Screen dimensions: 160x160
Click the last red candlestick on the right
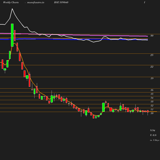[x=148, y=111]
